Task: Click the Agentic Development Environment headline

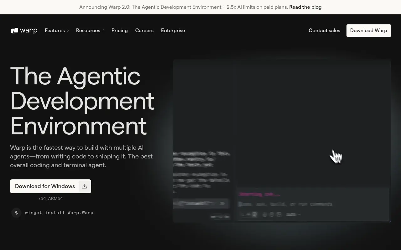Action: coord(82,101)
